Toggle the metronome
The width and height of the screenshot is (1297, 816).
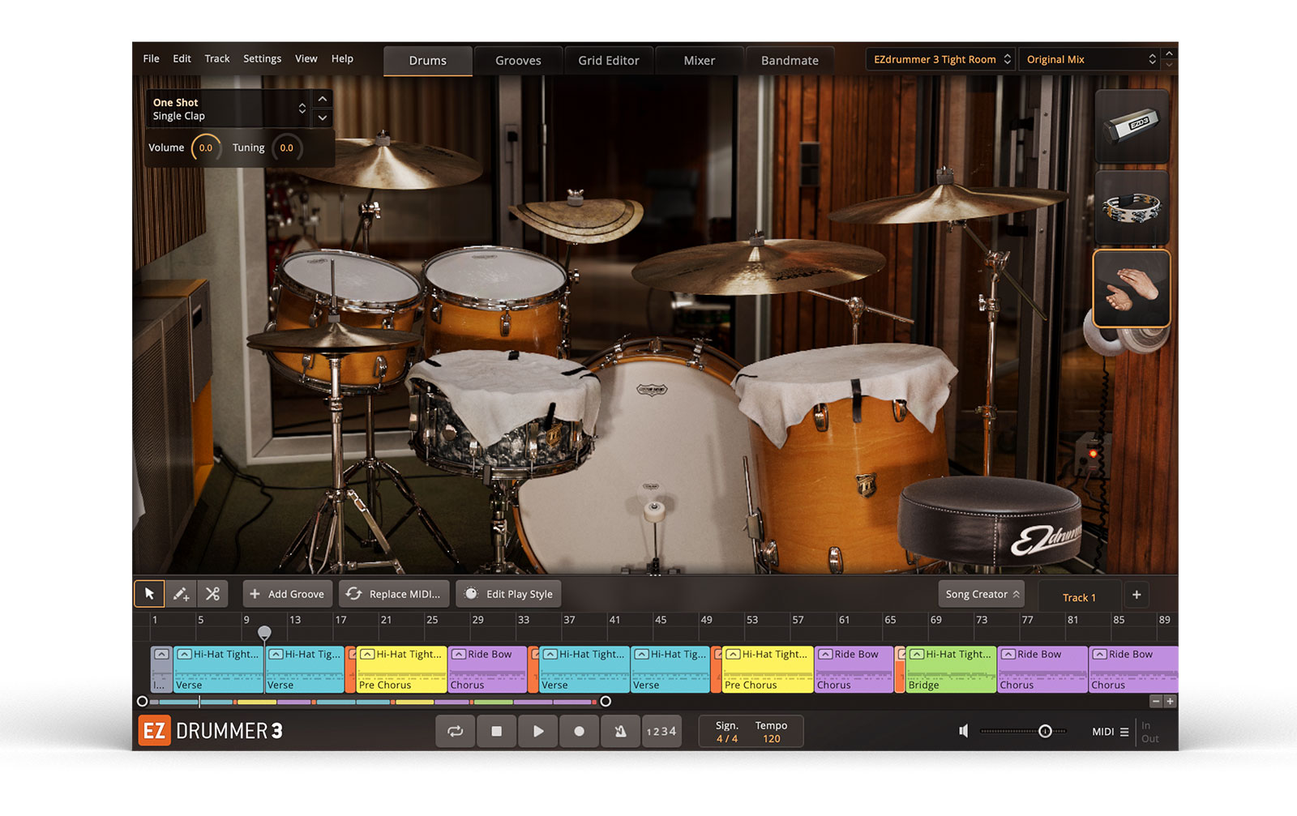point(620,731)
